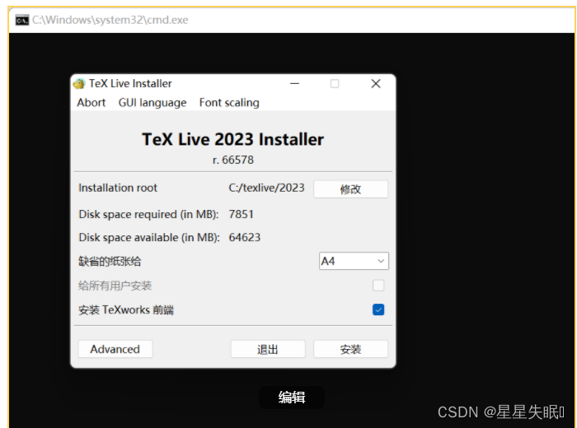577x428 pixels.
Task: Uncheck the 安装 TeXworks 前端 checkbox
Action: click(378, 309)
